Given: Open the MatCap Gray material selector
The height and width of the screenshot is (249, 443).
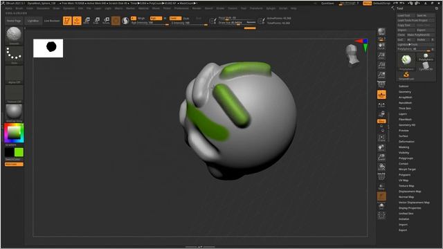Looking at the screenshot, I should pos(14,113).
